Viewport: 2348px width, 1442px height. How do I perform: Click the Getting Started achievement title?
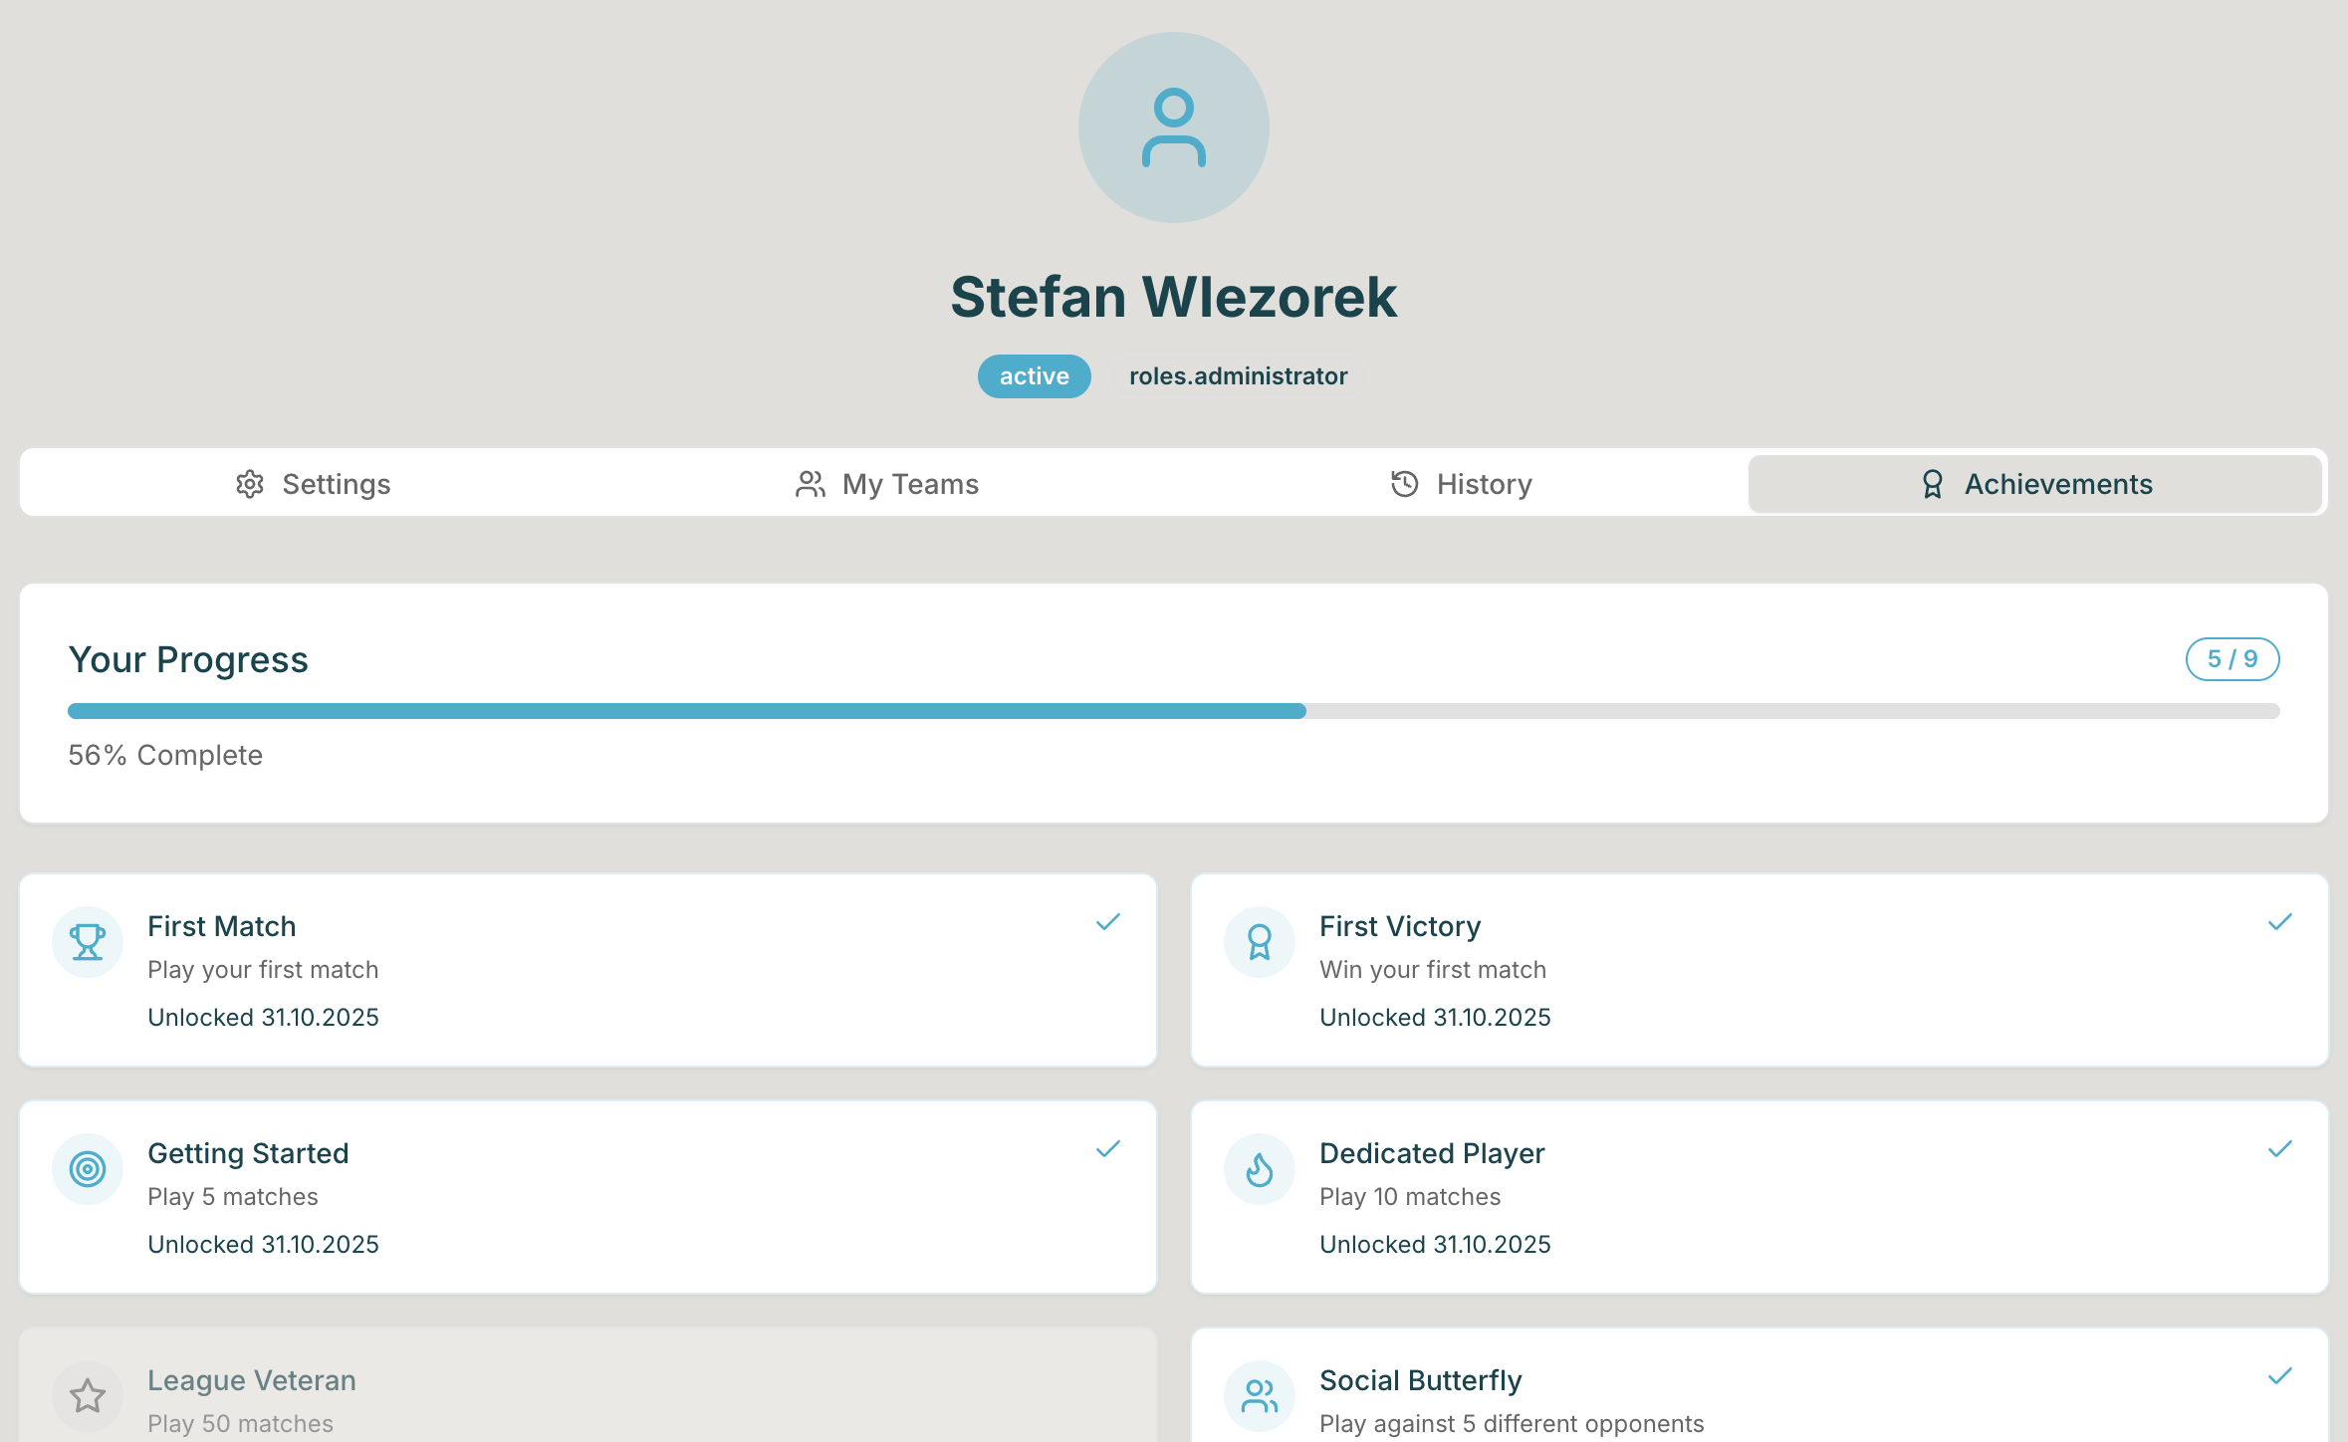pyautogui.click(x=248, y=1153)
